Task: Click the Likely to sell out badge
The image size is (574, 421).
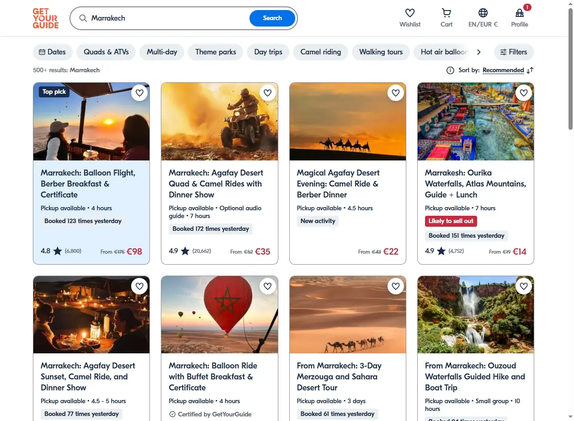Action: [x=451, y=221]
